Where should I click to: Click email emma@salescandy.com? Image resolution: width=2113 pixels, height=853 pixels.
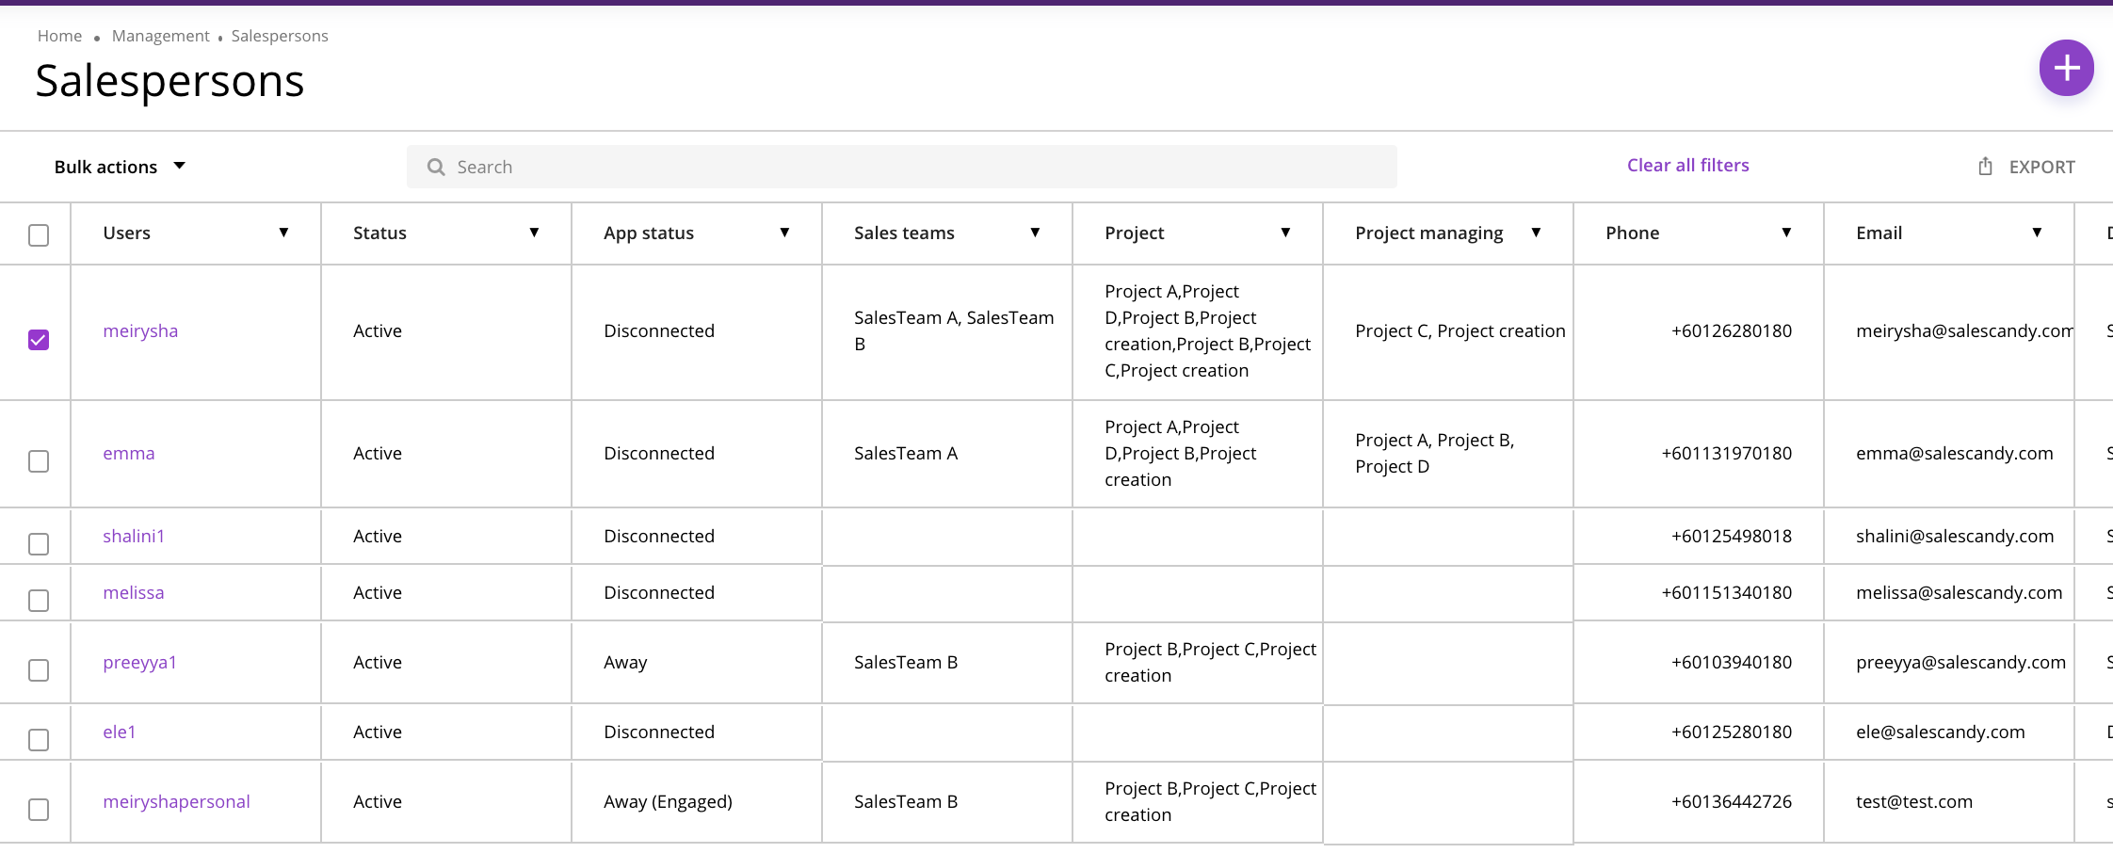(1954, 453)
